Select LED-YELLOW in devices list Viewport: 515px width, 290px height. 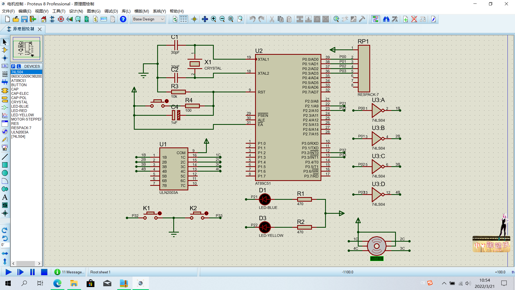click(26, 115)
